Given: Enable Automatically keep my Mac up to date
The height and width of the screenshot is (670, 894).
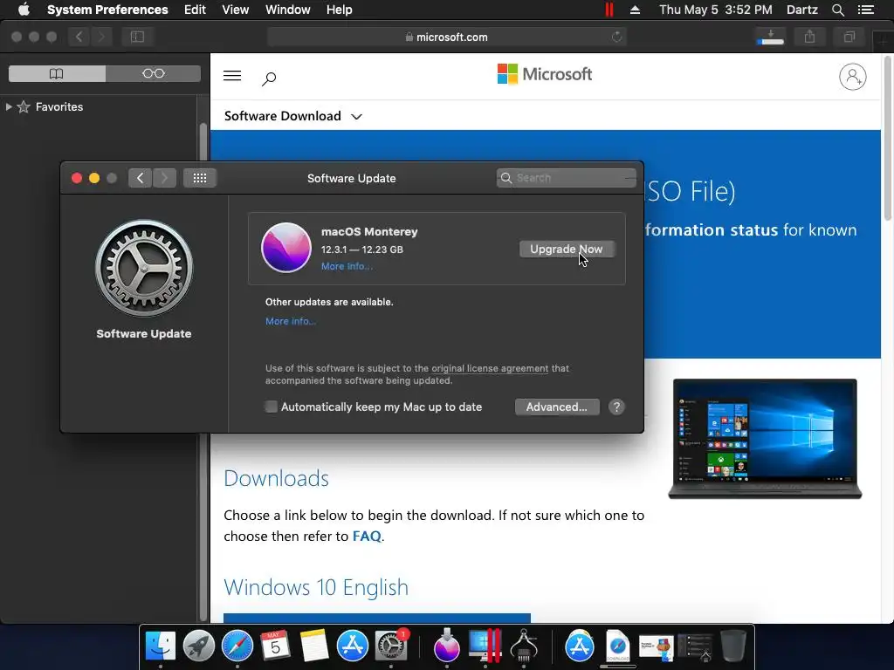Looking at the screenshot, I should click(x=272, y=407).
